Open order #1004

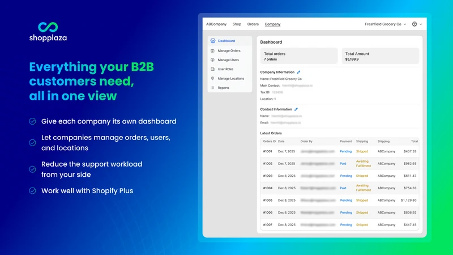267,188
